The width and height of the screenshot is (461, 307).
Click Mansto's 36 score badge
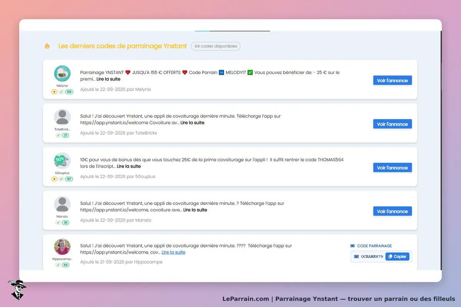pyautogui.click(x=66, y=223)
